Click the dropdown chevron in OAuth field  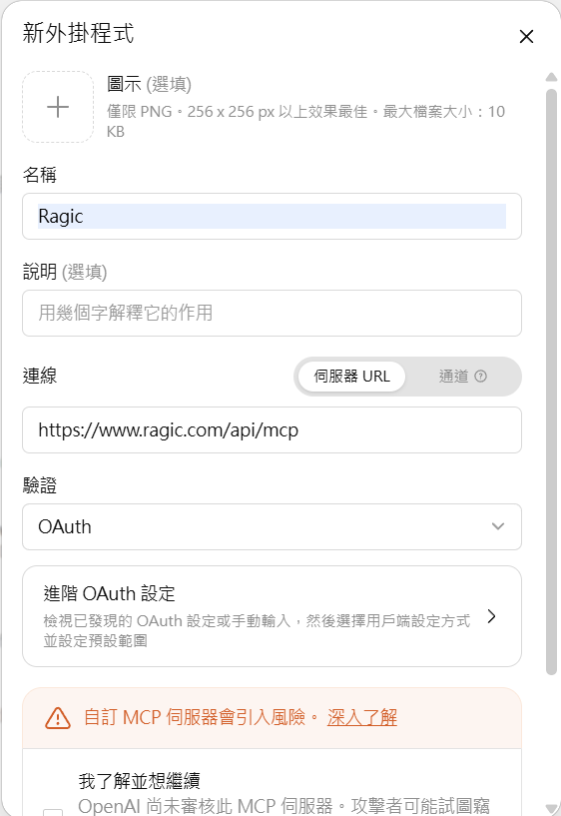click(x=497, y=526)
